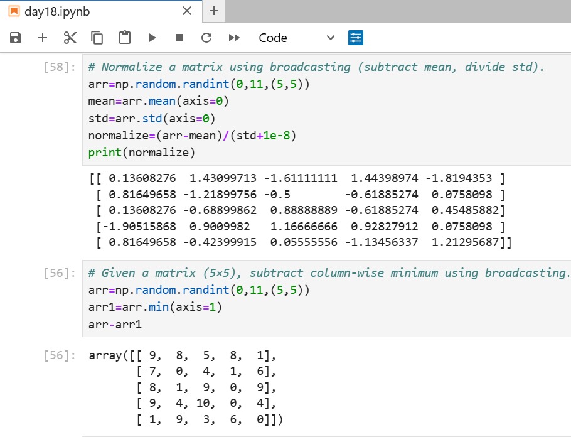Save the day18.ipynb notebook
This screenshot has height=437, width=571.
pos(16,37)
